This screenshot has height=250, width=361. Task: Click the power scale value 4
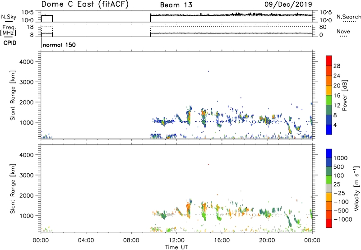click(x=335, y=125)
